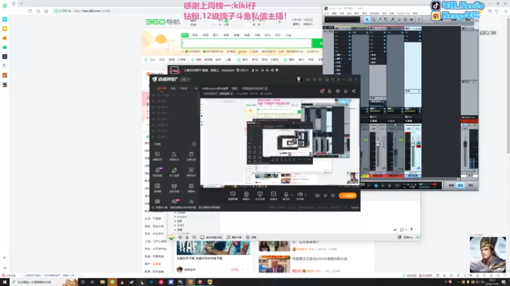Select the paint tool in Studio One toolbar

392,20
